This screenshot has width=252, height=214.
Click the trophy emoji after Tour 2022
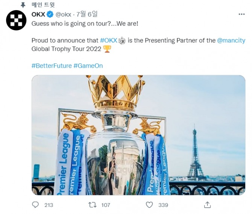[x=107, y=49]
